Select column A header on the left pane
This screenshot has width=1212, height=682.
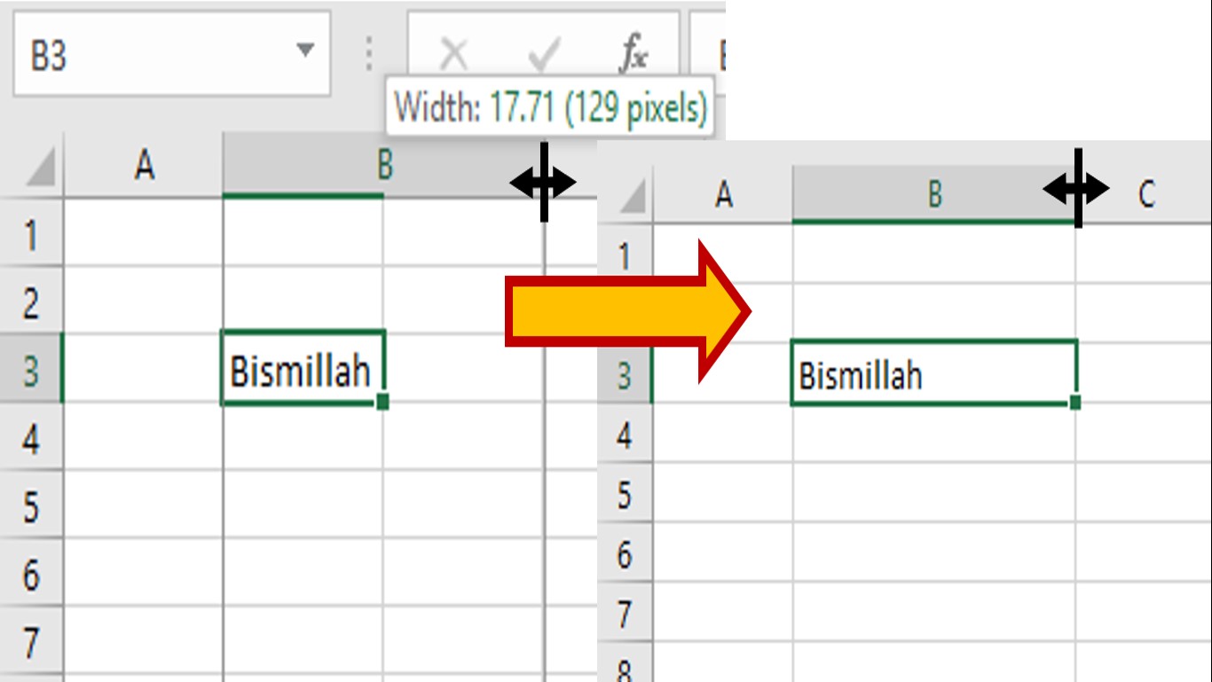(145, 165)
